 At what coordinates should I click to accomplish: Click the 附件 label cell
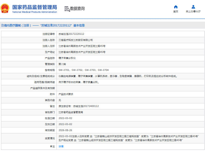click(29, 94)
